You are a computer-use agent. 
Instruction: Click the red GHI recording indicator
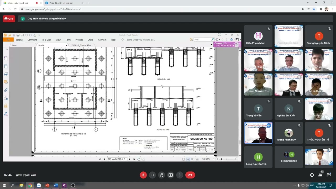9,19
